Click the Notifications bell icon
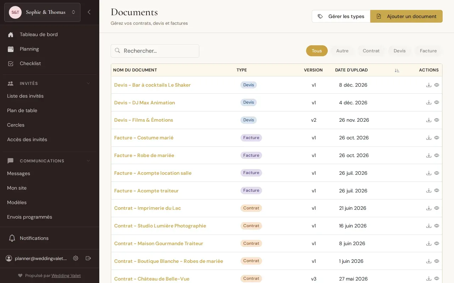 point(12,238)
